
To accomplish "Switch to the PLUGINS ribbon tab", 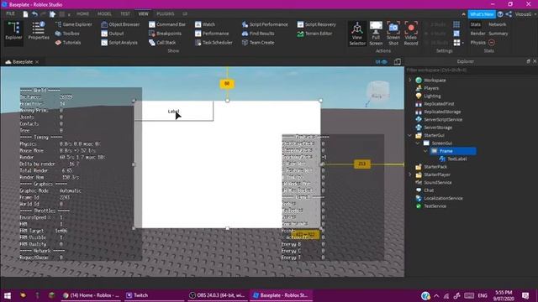I will [165, 13].
